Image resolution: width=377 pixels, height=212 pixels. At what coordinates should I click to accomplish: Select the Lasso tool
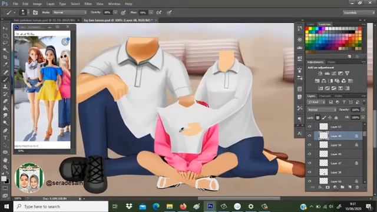coord(5,43)
